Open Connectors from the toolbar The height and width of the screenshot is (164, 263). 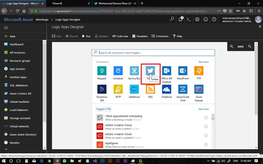(x=160, y=36)
